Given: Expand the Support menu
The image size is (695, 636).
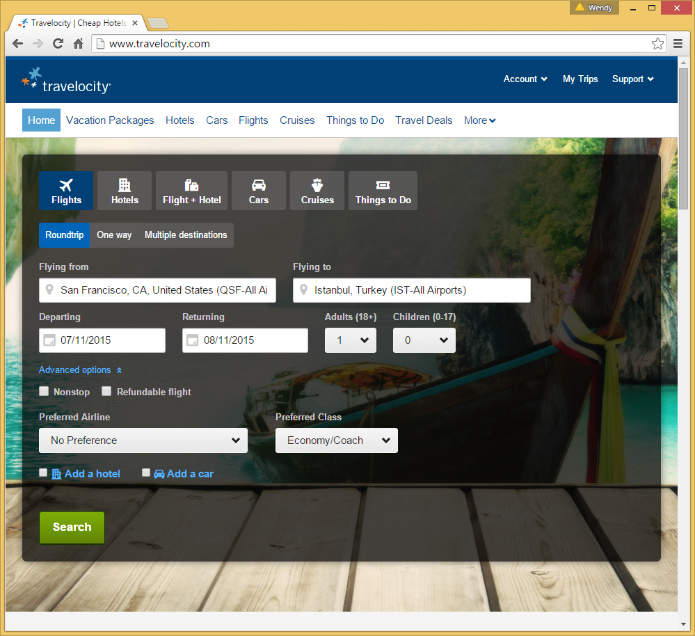Looking at the screenshot, I should click(632, 79).
